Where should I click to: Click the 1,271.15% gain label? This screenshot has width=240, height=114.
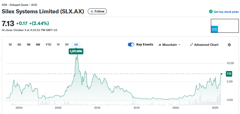tap(76, 52)
